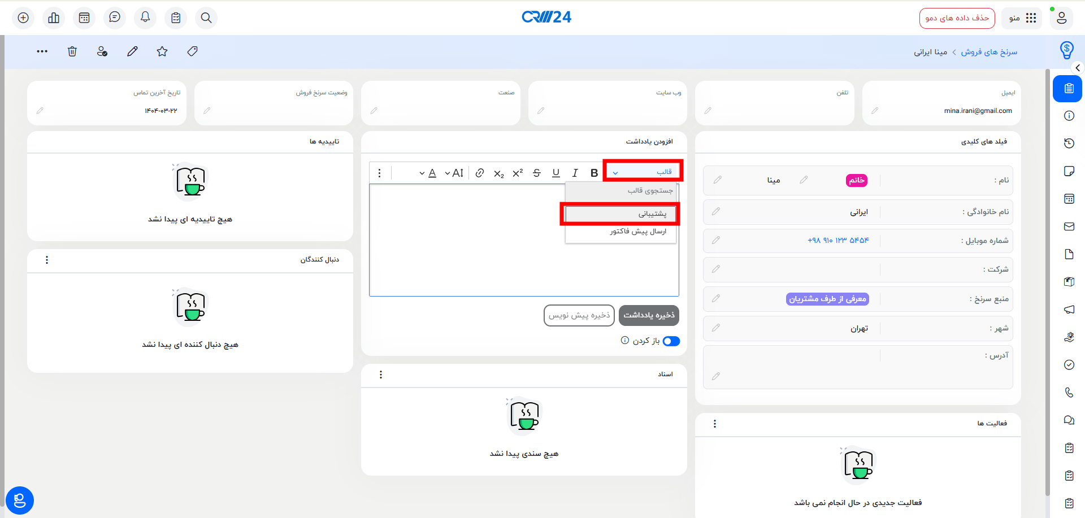Click the insert link icon in editor
Viewport: 1085px width, 518px height.
point(480,173)
